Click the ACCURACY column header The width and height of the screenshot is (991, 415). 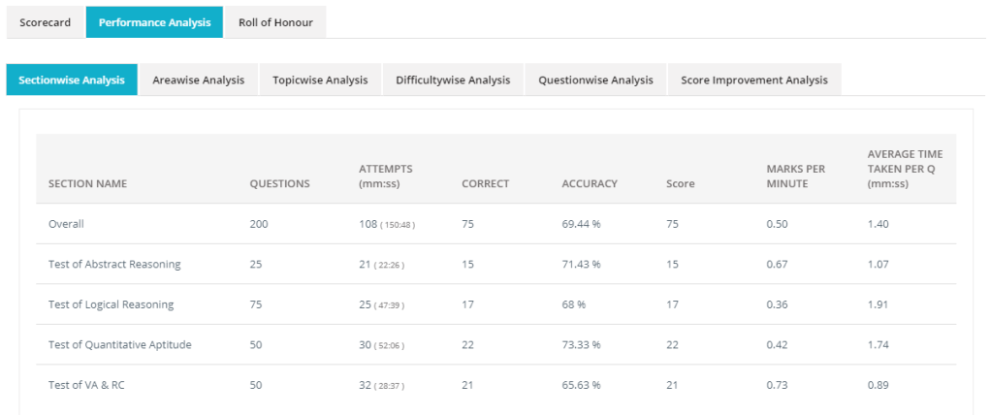click(589, 183)
